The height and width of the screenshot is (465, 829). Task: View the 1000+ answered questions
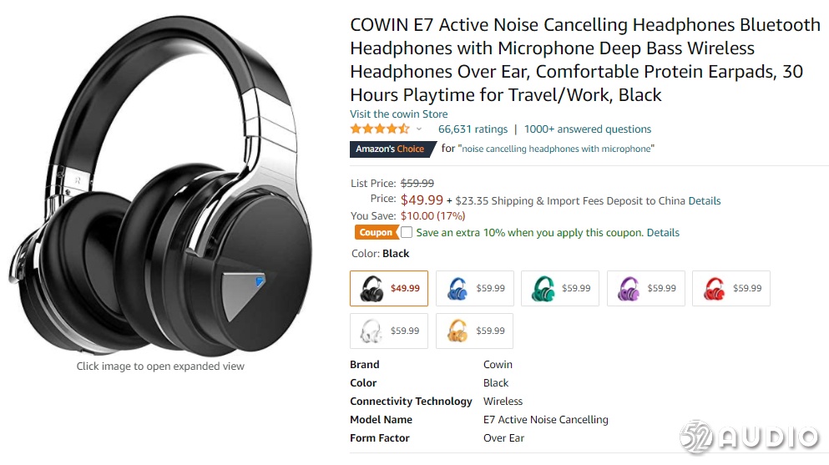[x=588, y=129]
